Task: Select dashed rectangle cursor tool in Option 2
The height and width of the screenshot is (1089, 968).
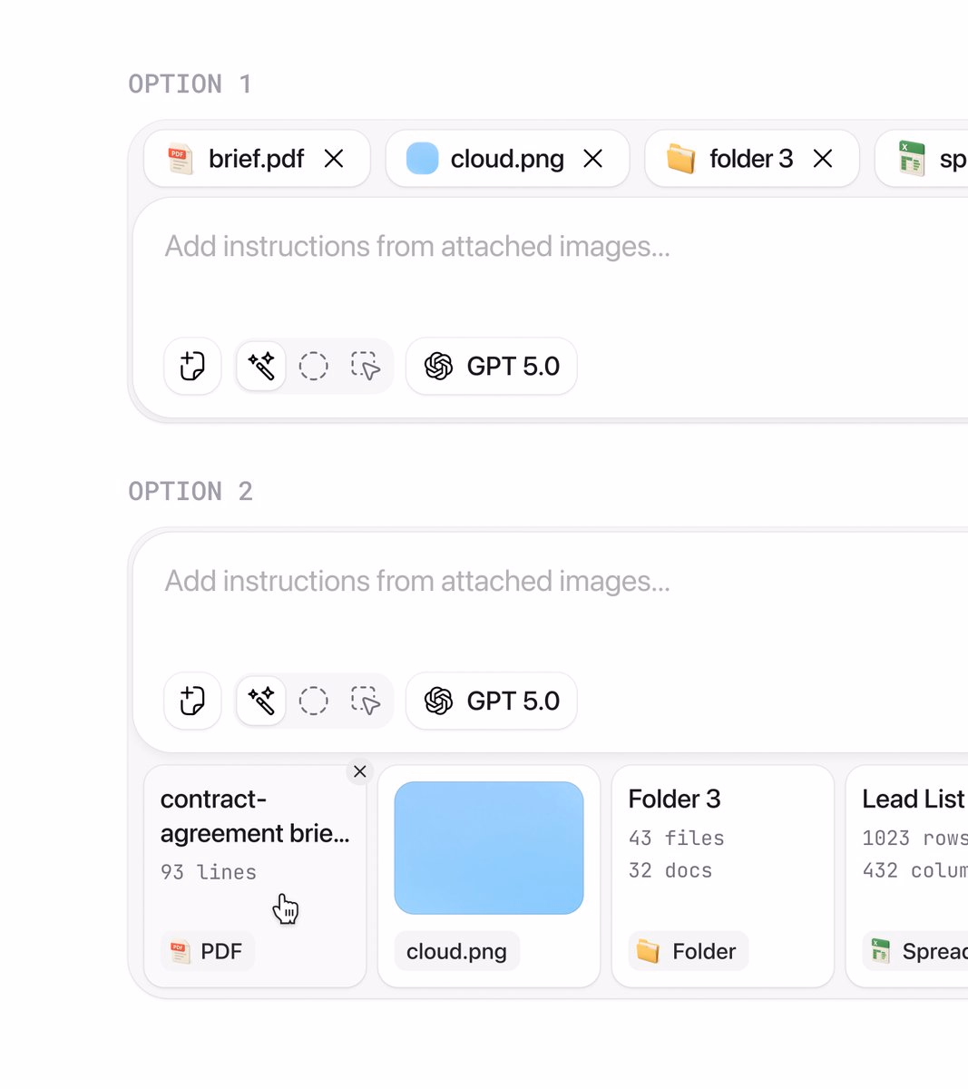Action: 366,701
